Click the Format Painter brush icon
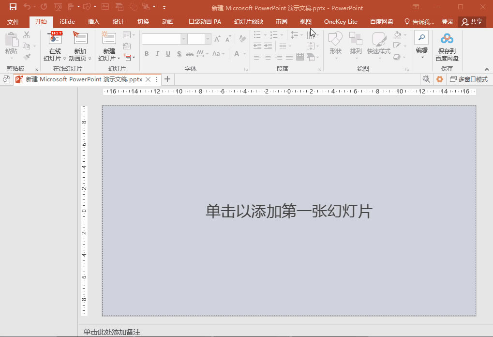This screenshot has width=493, height=337. click(x=27, y=57)
